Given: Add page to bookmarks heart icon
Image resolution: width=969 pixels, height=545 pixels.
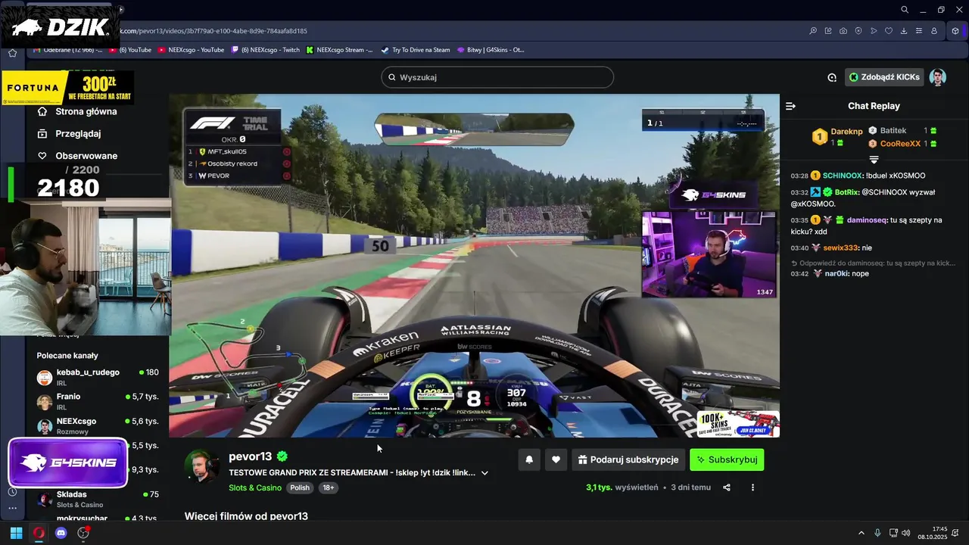Looking at the screenshot, I should coord(889,31).
